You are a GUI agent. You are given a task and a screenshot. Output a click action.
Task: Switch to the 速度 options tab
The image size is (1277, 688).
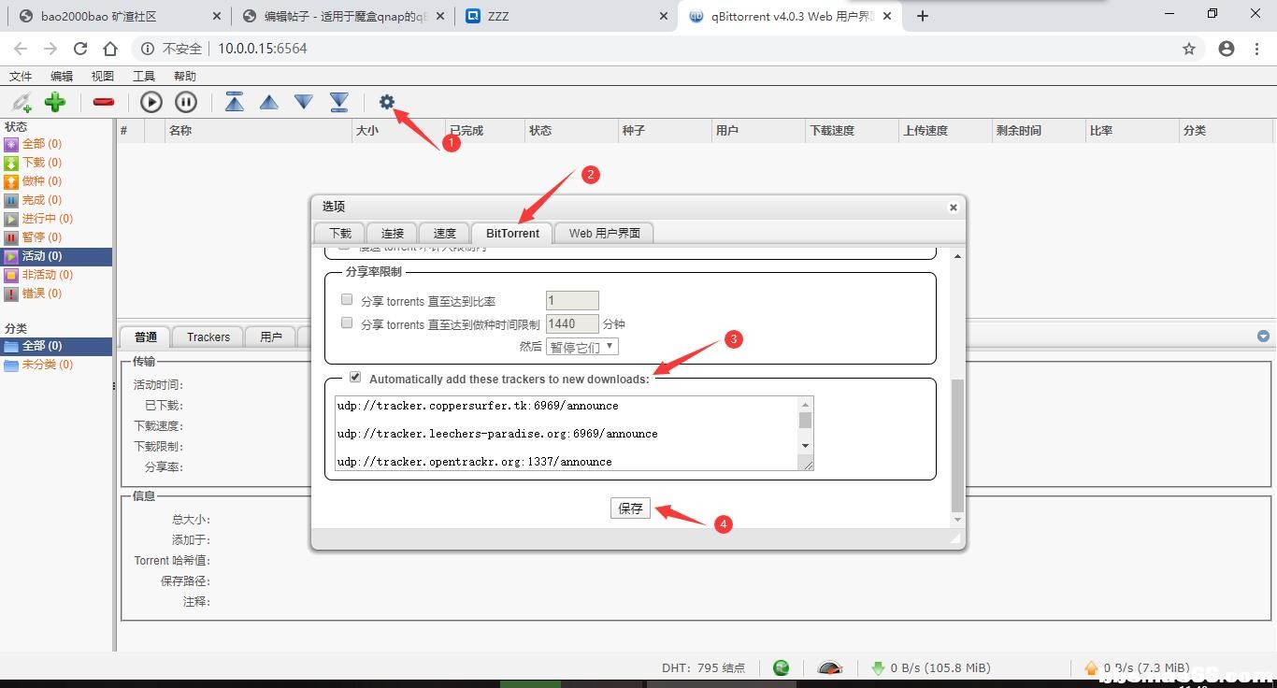coord(445,233)
